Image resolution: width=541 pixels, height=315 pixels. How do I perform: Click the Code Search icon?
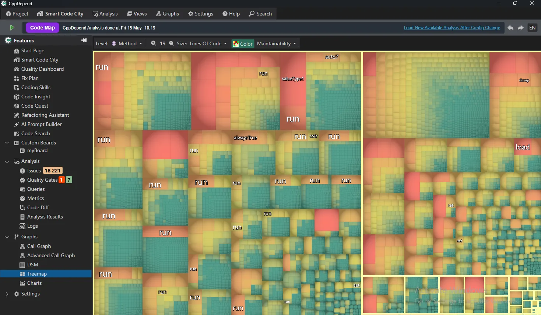pos(16,134)
